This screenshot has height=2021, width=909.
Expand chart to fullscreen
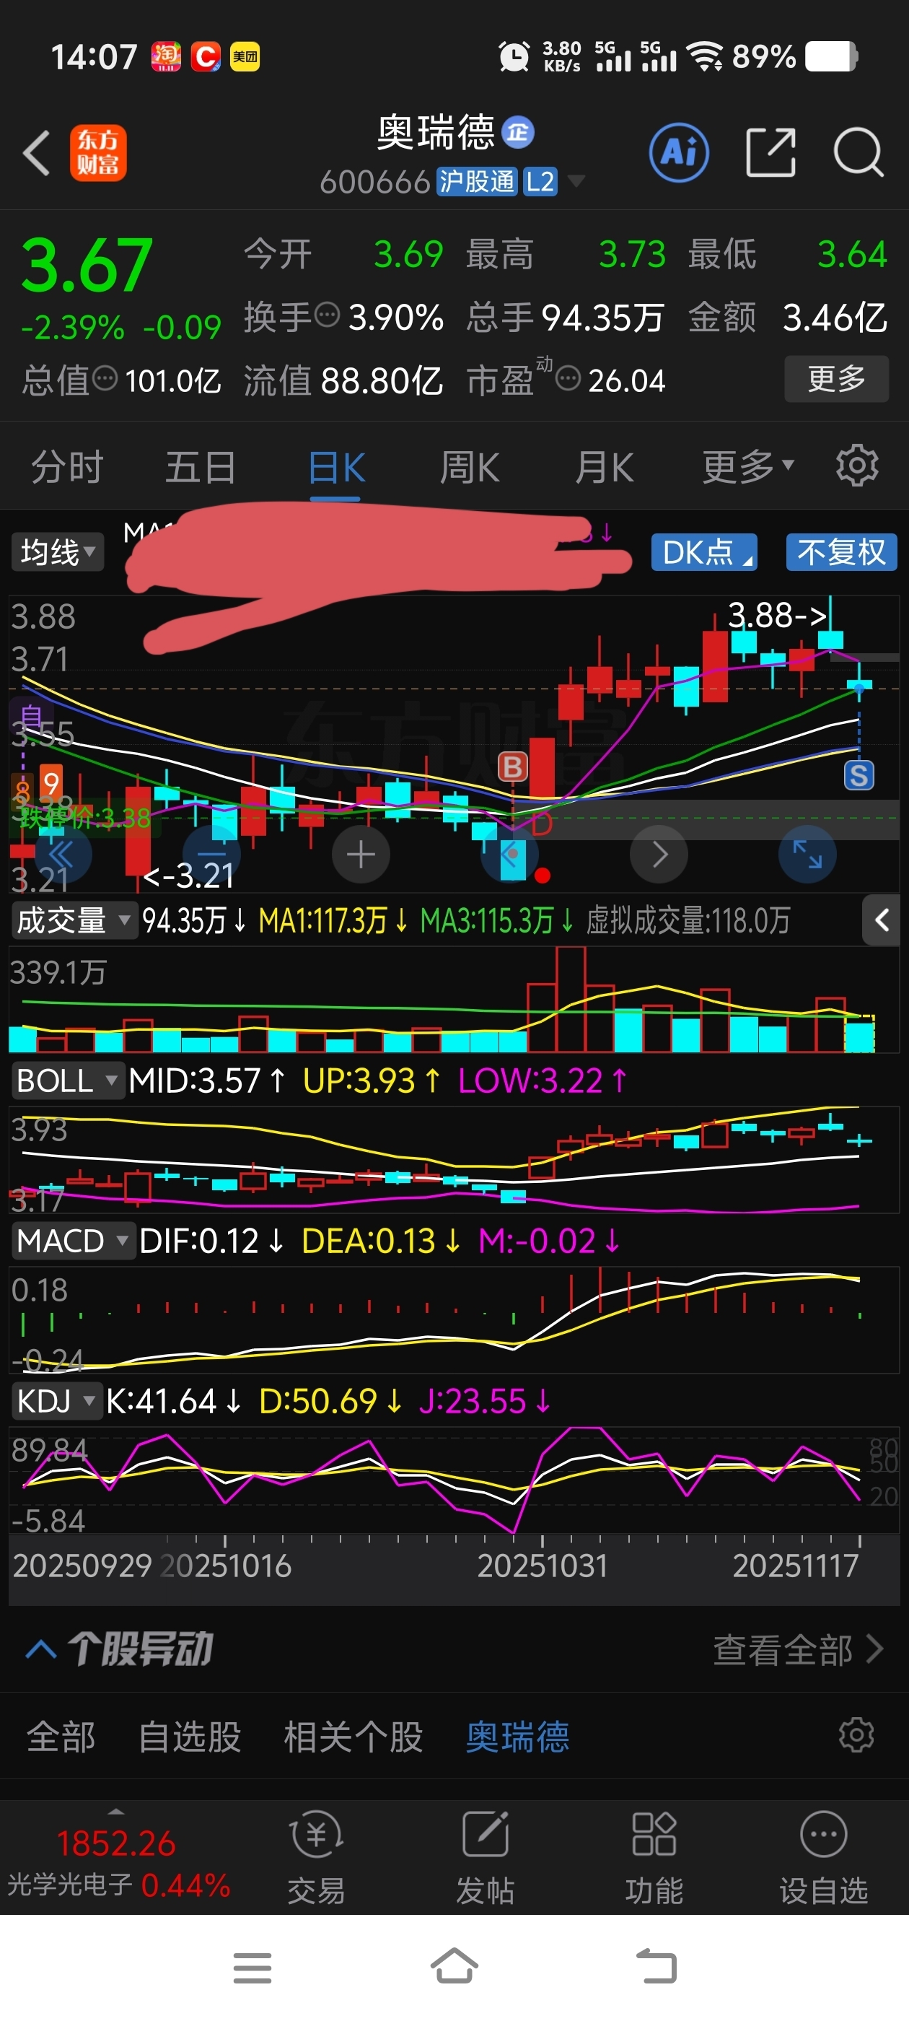click(807, 855)
